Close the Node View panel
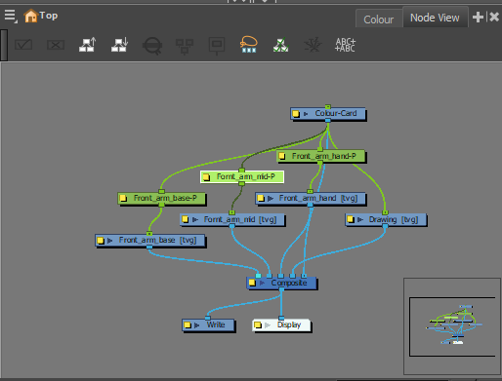Viewport: 502px width, 381px height. pos(494,17)
